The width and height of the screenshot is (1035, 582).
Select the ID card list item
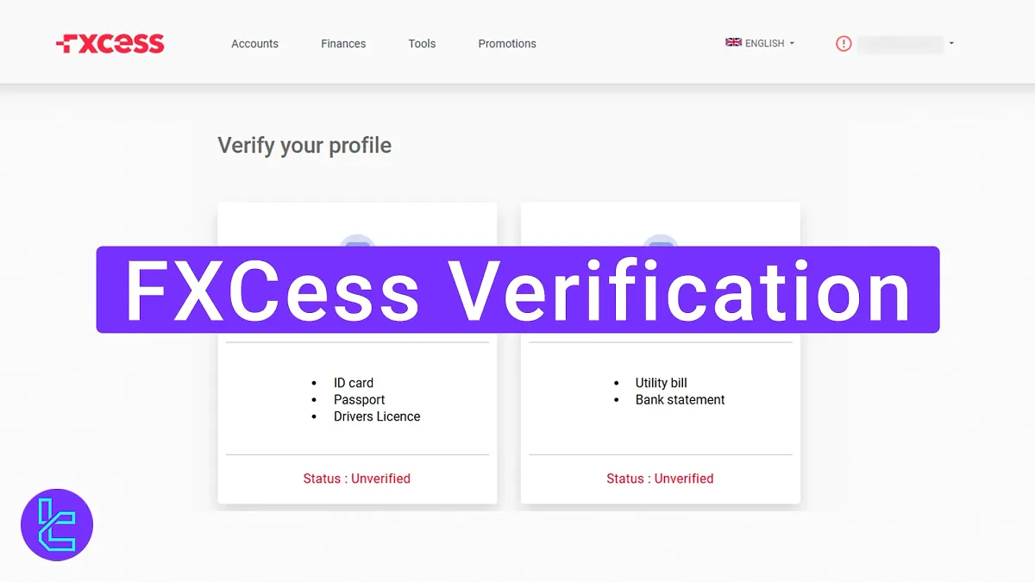[x=353, y=383]
